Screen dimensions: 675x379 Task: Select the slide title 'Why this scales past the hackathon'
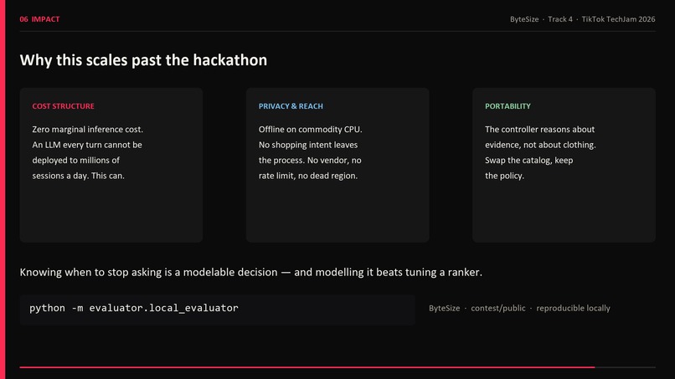(143, 59)
